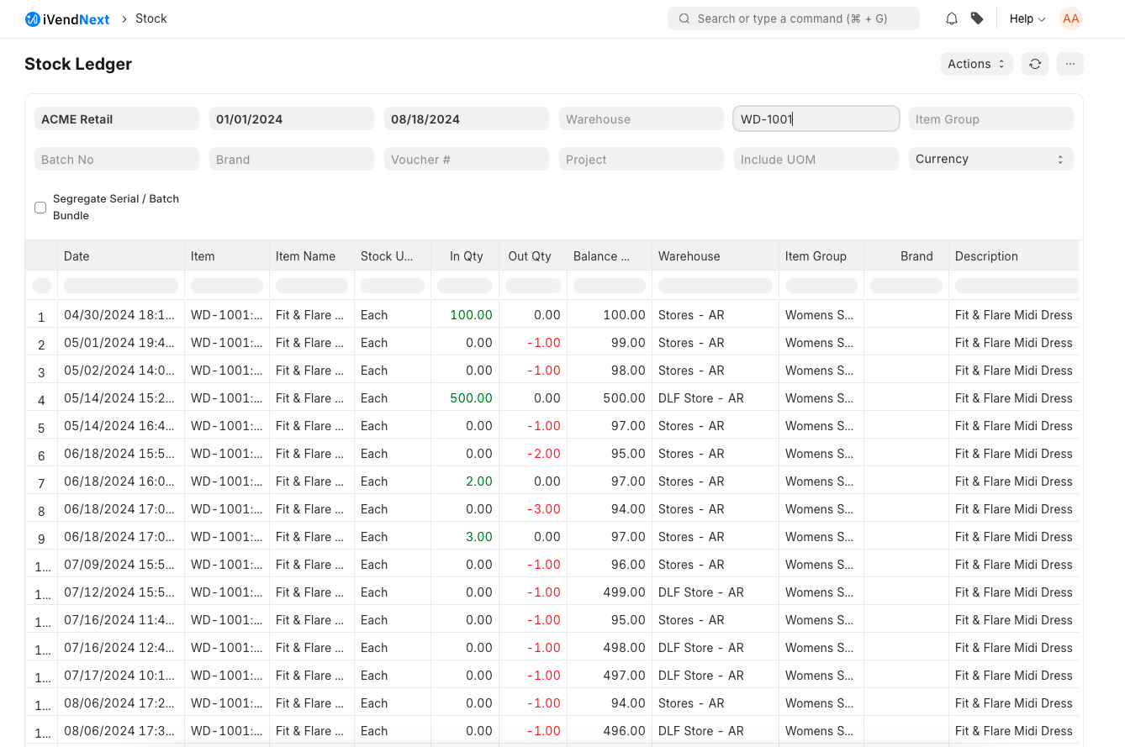Filter the Description column input
The height and width of the screenshot is (747, 1125).
[1017, 286]
